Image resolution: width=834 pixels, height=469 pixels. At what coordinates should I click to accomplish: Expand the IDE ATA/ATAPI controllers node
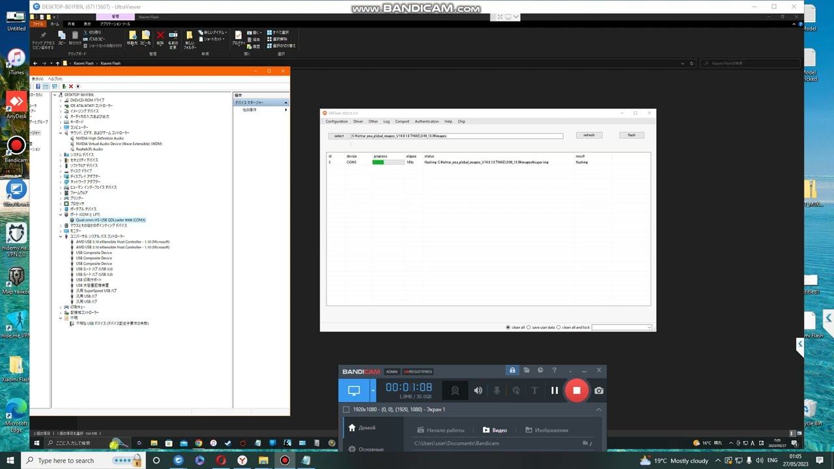point(61,106)
